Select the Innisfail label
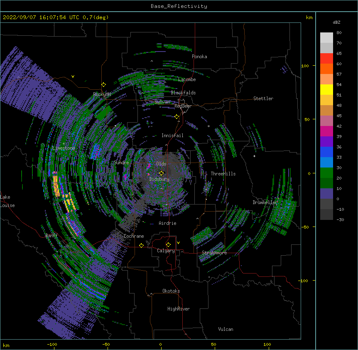 [x=172, y=136]
